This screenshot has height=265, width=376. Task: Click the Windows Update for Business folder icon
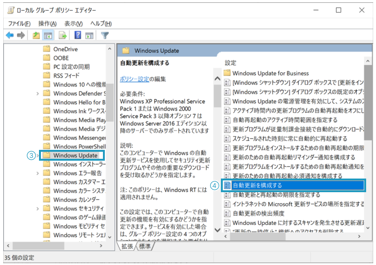[x=227, y=73]
